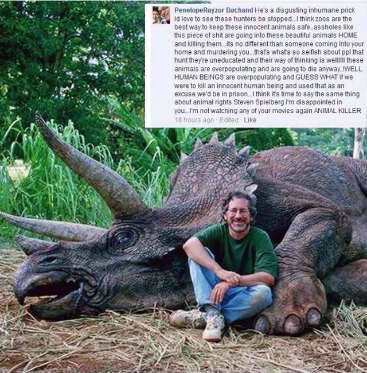Click the words Steven Spielberg in comment
The width and height of the screenshot is (367, 373).
pos(259,102)
